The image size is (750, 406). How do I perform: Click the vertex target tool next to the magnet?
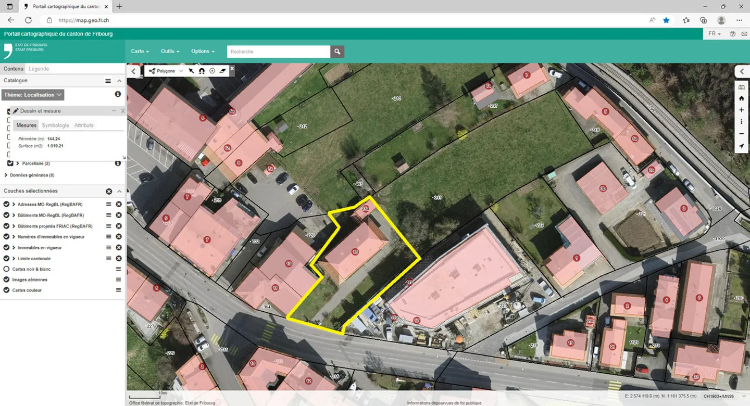tap(212, 71)
